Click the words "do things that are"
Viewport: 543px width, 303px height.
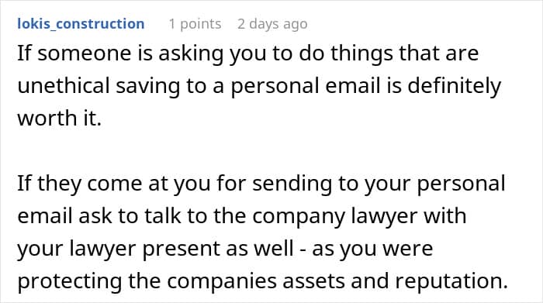click(x=389, y=53)
